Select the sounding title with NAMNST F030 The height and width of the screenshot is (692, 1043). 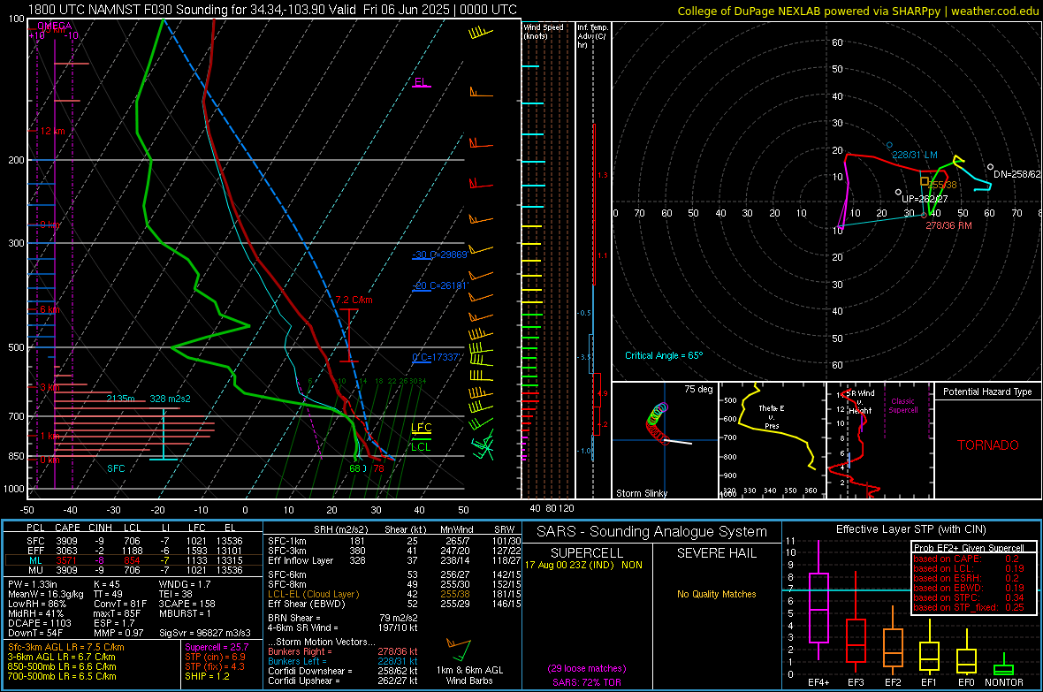(x=272, y=10)
